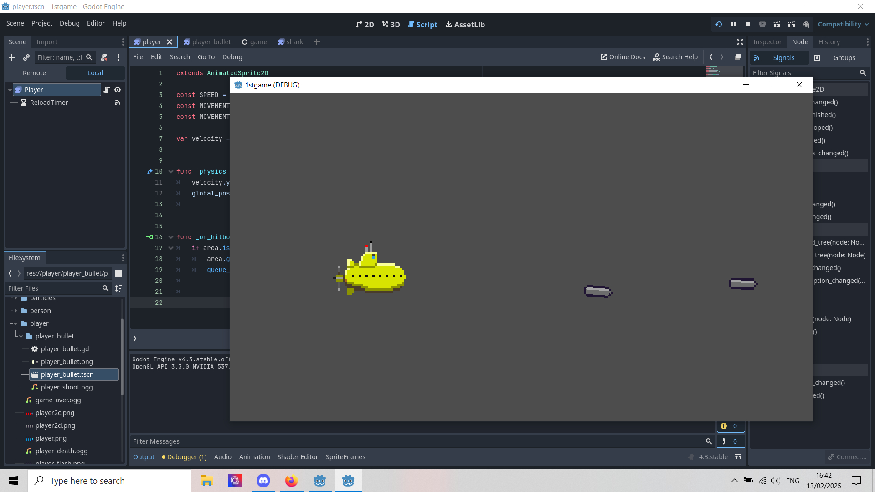Toggle distraction free mode icon

coord(740,42)
